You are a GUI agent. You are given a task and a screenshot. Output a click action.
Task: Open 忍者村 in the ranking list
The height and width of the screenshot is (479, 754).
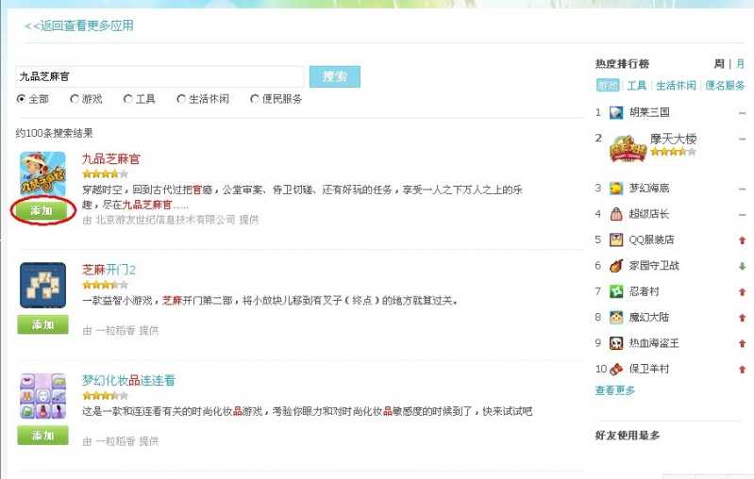pyautogui.click(x=644, y=291)
